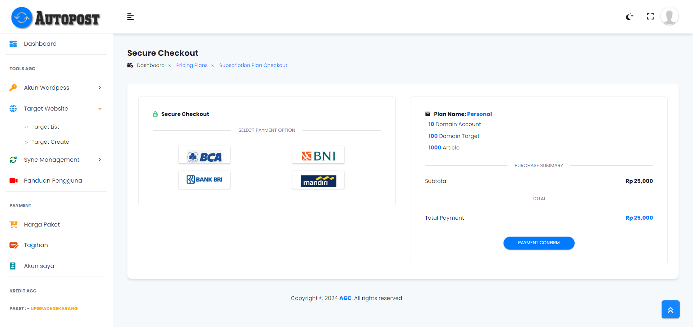The image size is (693, 327).
Task: Select Mandiri as payment option
Action: coord(318,180)
